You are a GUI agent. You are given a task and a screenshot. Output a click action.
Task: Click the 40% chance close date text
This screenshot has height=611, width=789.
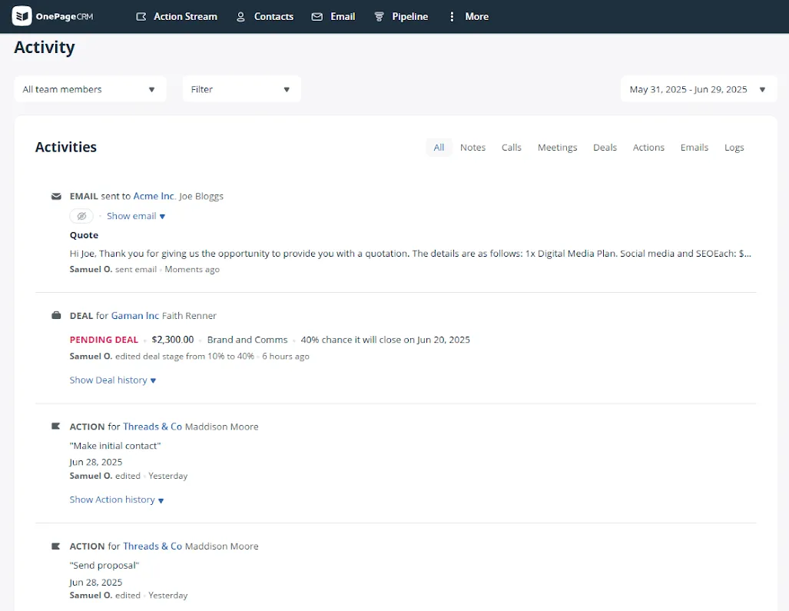coord(386,340)
